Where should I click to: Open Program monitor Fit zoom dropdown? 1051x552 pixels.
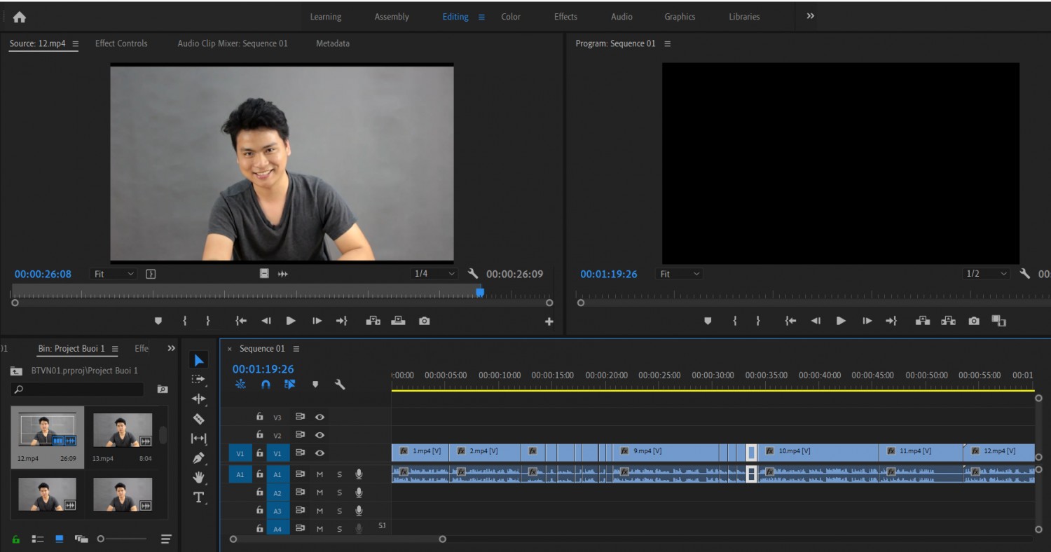(679, 274)
